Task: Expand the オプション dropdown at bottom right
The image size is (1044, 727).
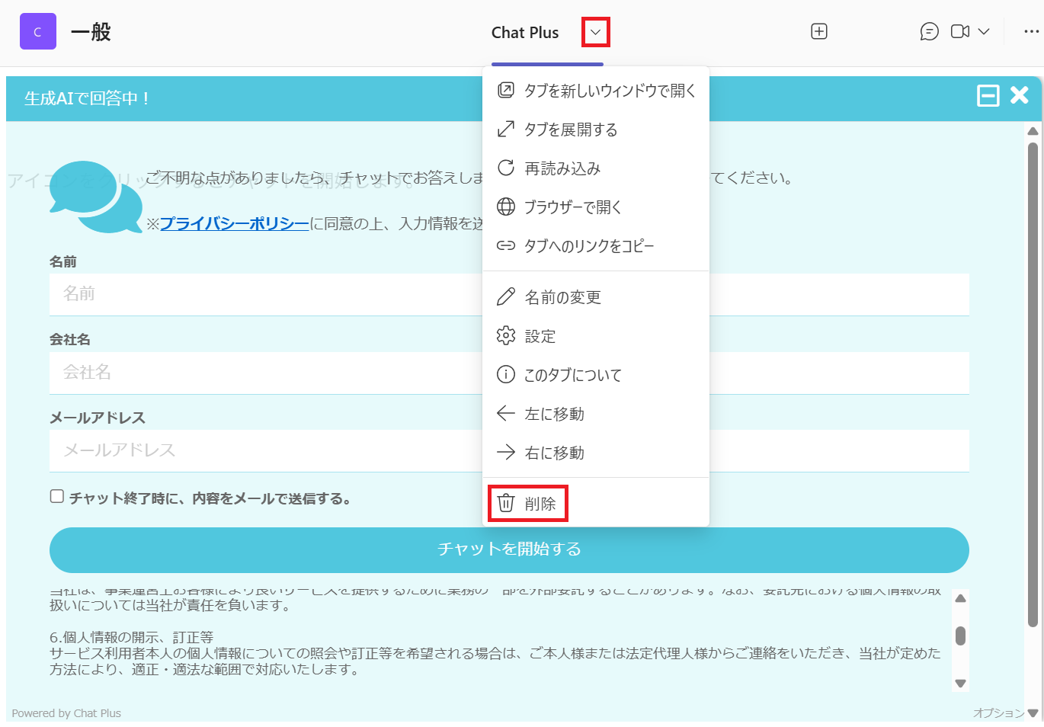Action: coord(1005,713)
